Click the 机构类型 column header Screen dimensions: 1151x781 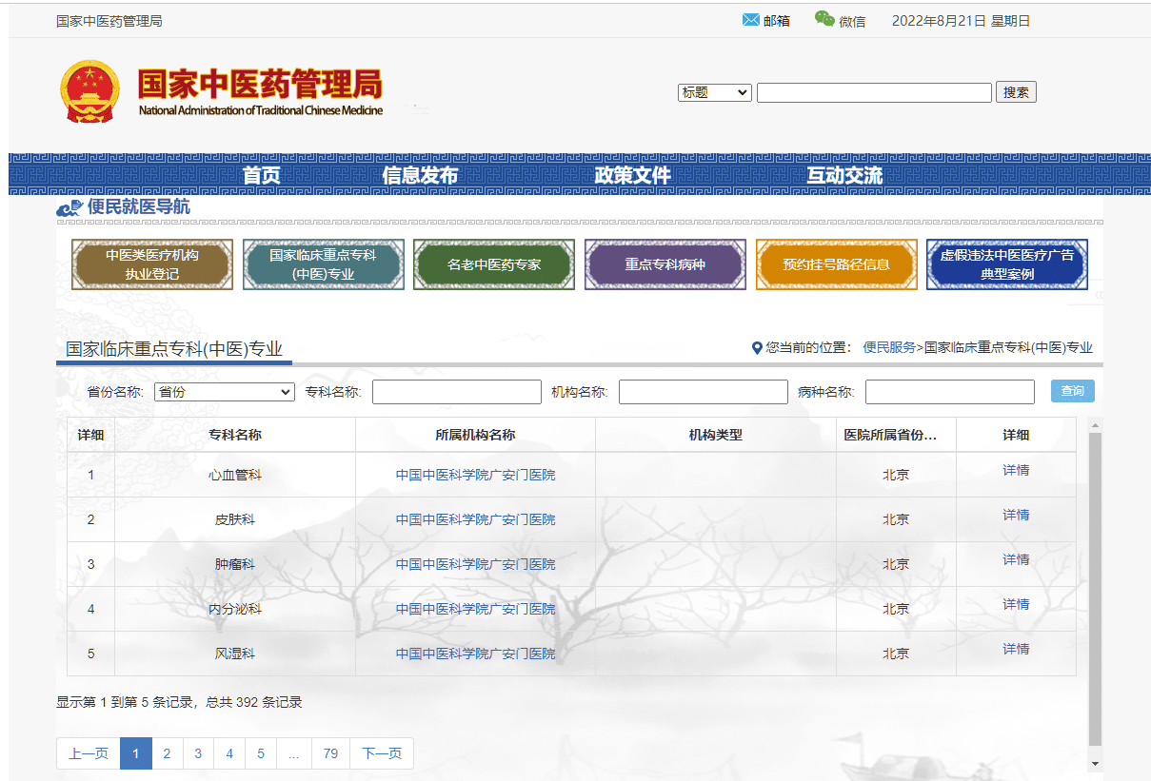[x=716, y=435]
